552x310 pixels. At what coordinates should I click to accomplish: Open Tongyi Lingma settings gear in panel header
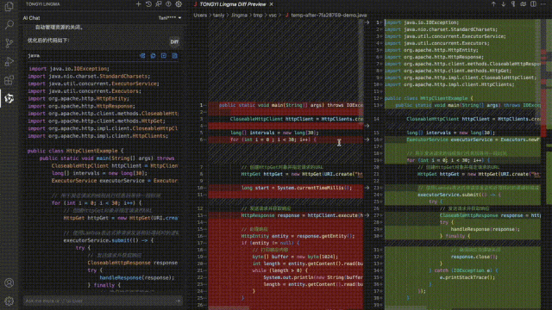[179, 4]
